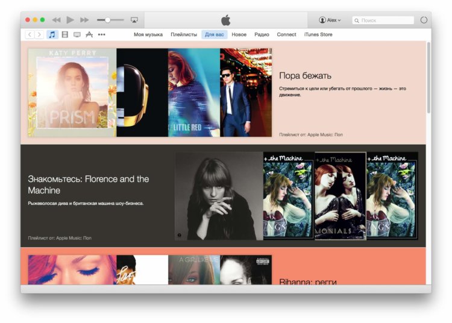Click Плейлист от: Apple Music: Поп under Пора бежать
Viewport: 452px width, 323px height.
[x=311, y=134]
